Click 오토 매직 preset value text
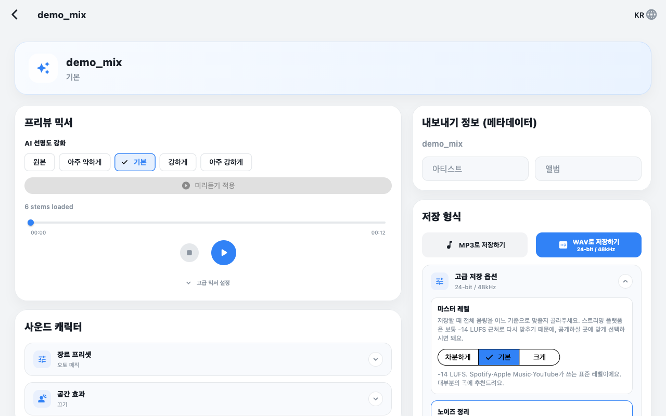 click(68, 365)
